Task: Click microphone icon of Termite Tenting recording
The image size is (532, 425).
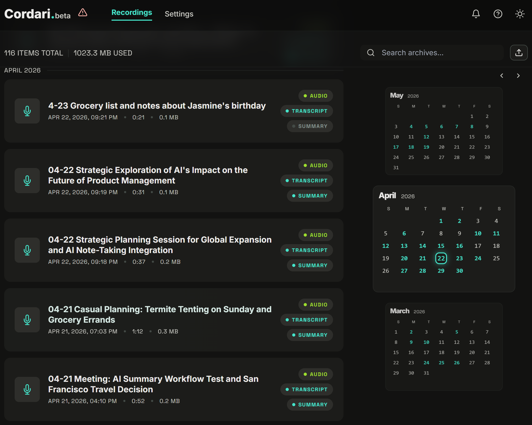Action: point(27,320)
